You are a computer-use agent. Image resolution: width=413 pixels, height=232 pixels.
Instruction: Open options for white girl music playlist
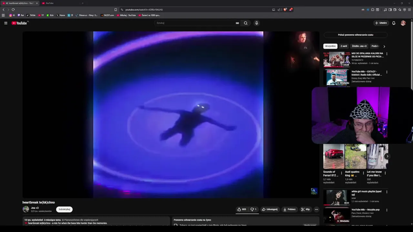click(x=387, y=192)
